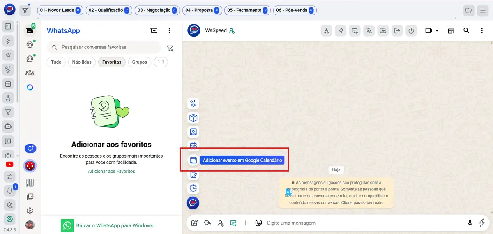Click the shared folder icon in chat header

[x=383, y=30]
